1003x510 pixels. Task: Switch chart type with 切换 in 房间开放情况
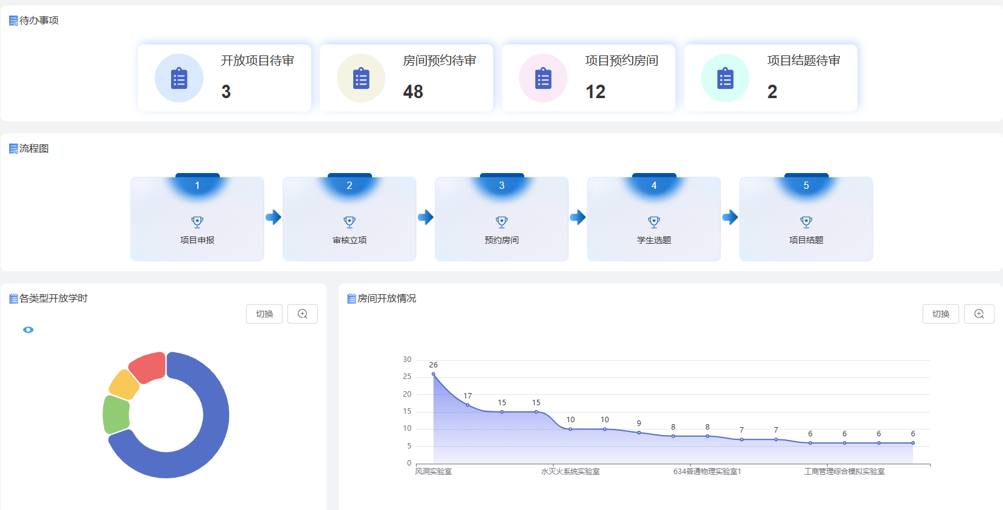click(x=941, y=314)
